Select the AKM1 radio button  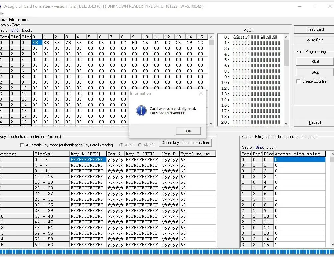[x=121, y=145]
